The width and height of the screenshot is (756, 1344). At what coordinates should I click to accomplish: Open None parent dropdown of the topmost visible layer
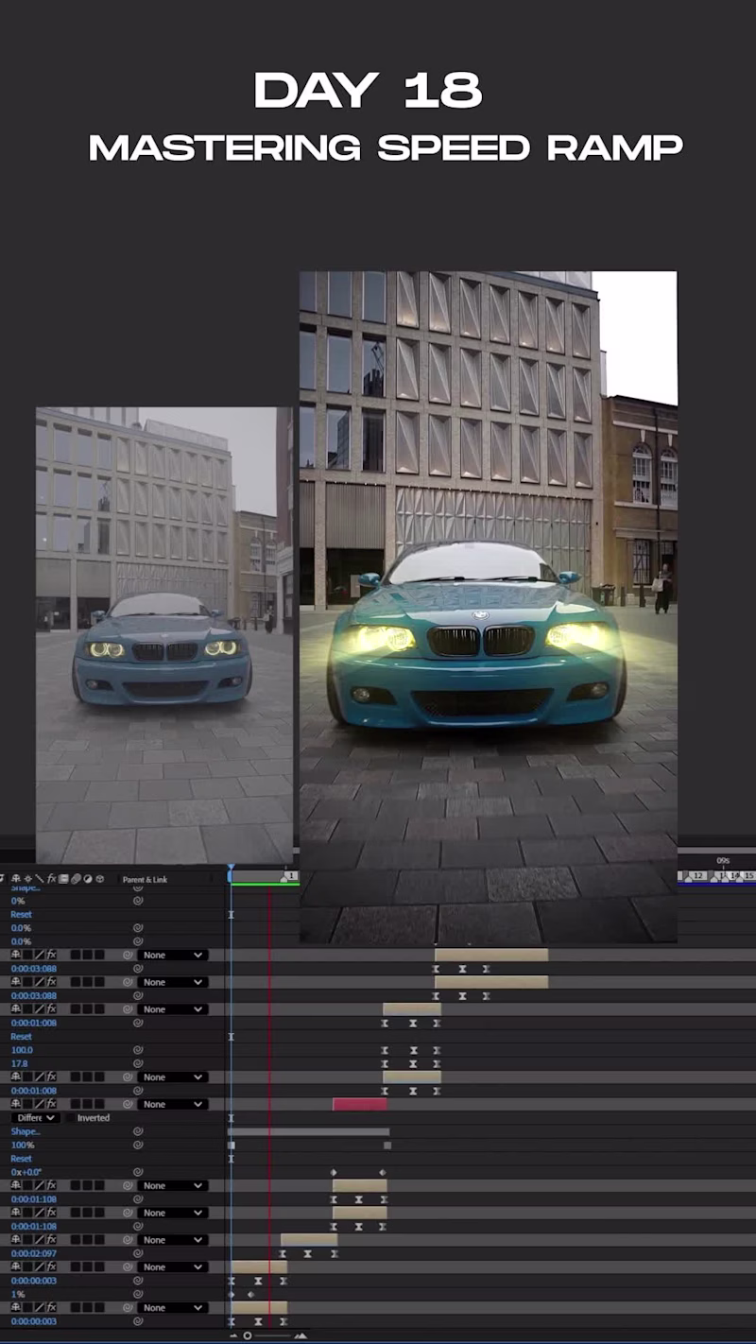click(x=172, y=955)
